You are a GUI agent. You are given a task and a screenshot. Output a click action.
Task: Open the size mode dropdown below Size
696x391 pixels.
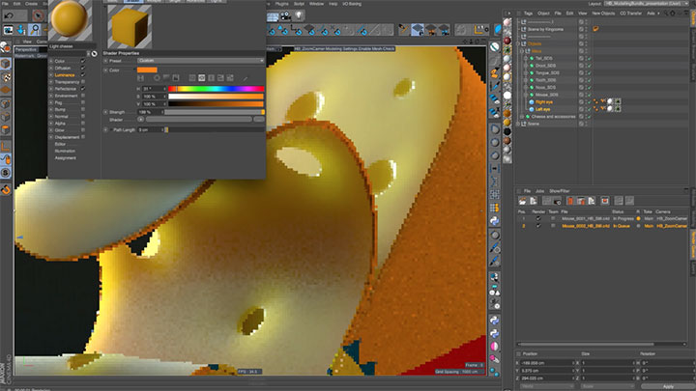(x=606, y=386)
